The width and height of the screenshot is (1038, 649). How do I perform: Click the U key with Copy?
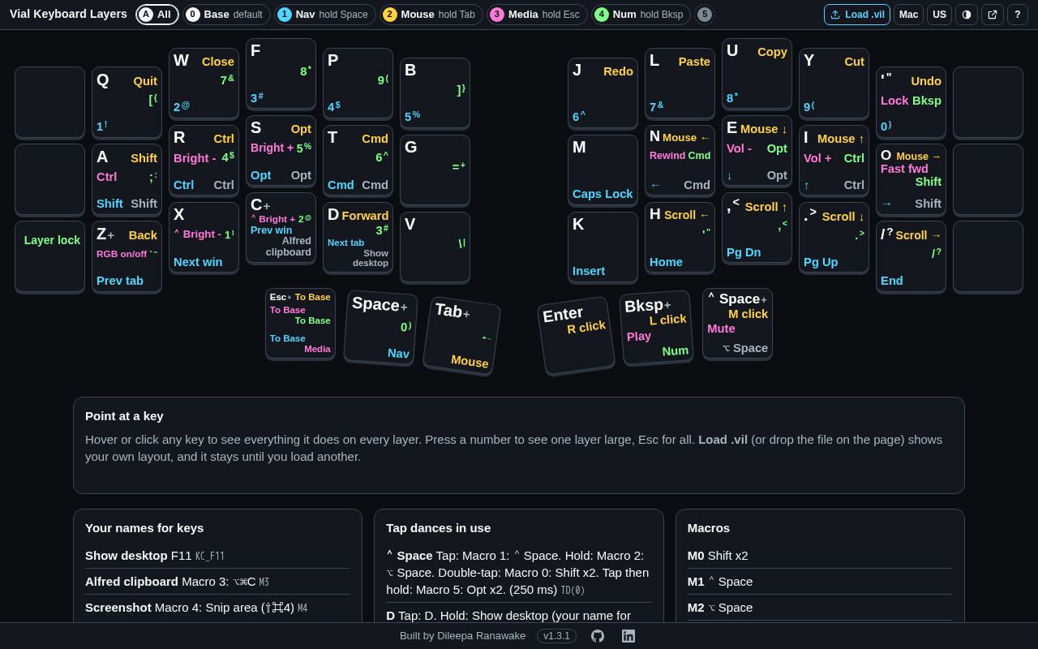[757, 74]
